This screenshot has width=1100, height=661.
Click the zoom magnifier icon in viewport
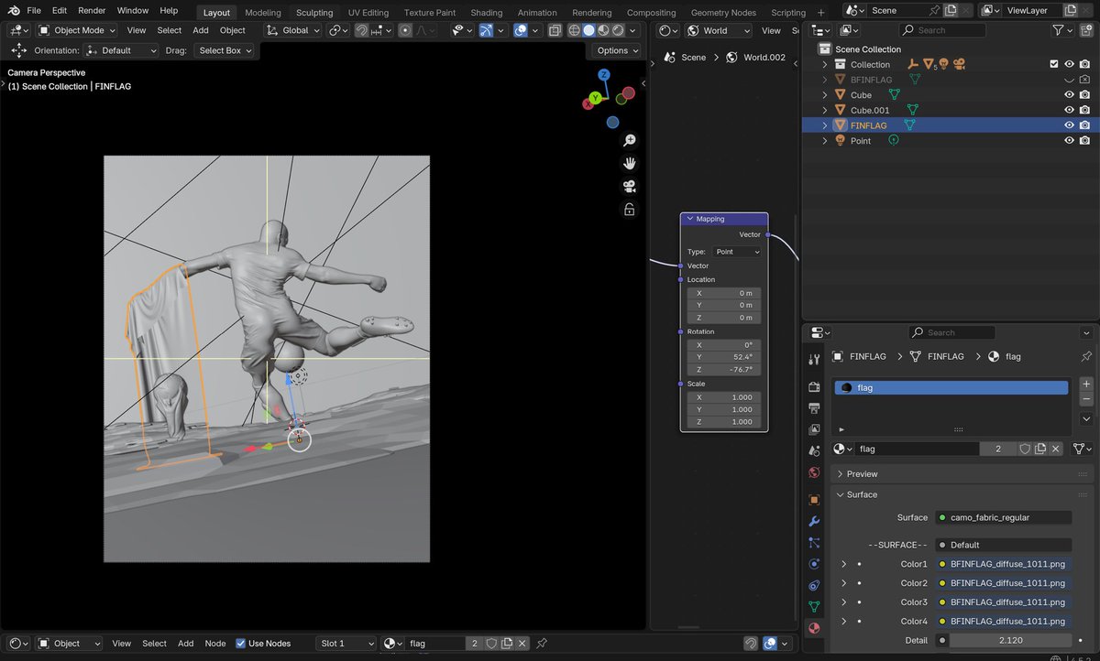point(630,140)
